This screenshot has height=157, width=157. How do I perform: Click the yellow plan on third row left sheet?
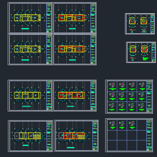(x=28, y=95)
